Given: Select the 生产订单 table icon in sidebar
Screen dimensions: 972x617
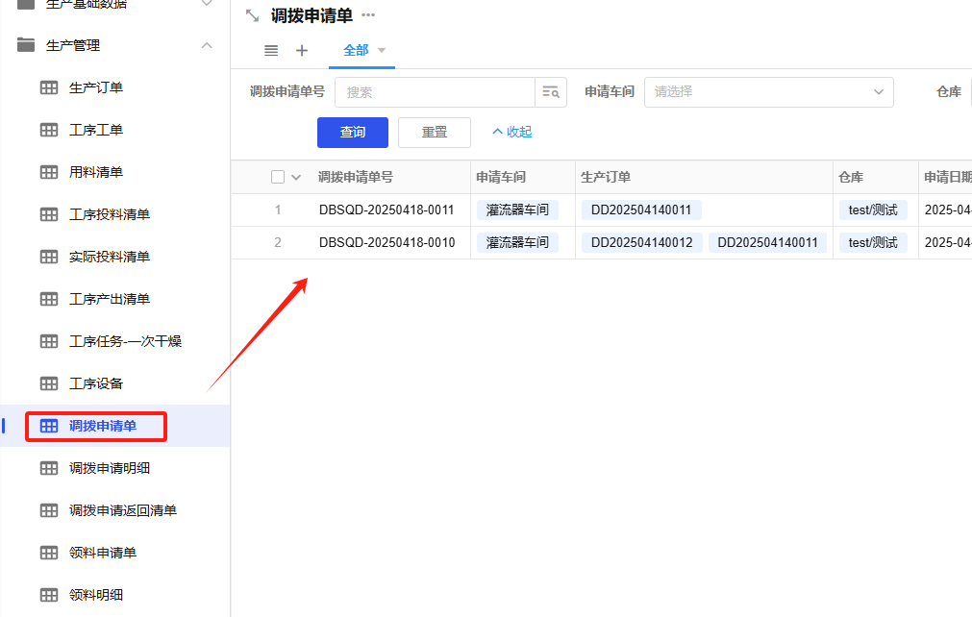Looking at the screenshot, I should (48, 87).
